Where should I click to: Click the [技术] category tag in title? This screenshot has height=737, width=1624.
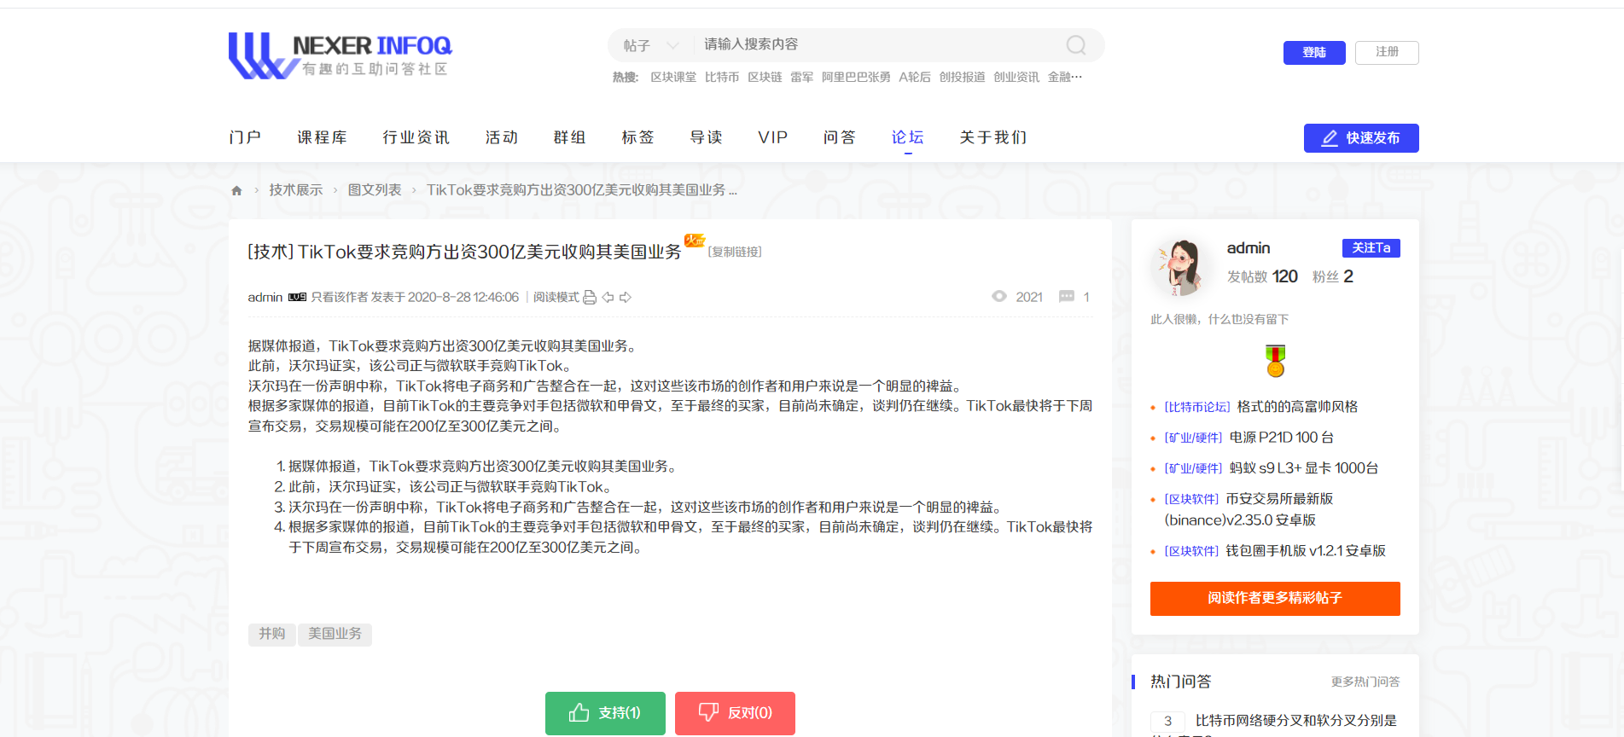(x=271, y=252)
